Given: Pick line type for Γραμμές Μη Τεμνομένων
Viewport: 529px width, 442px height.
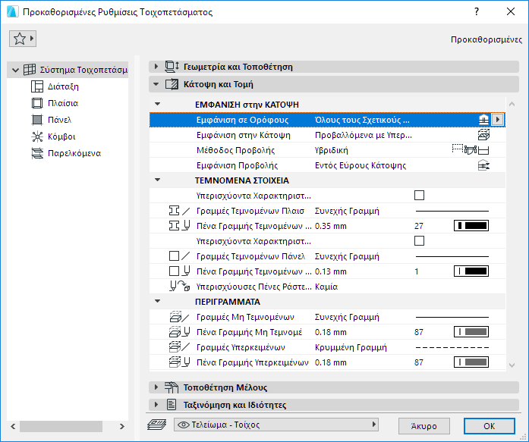Looking at the screenshot, I should point(452,317).
